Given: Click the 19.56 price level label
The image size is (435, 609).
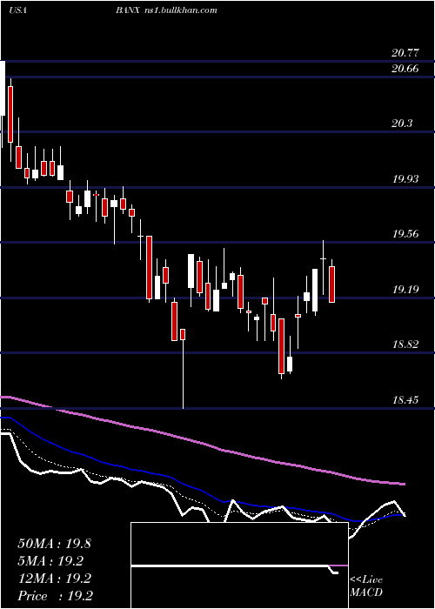Looking at the screenshot, I should pos(405,234).
